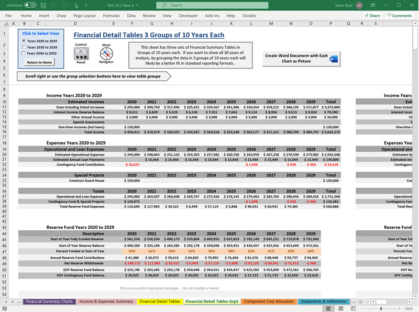Click the Return to Home button
The image size is (419, 312).
(x=40, y=62)
